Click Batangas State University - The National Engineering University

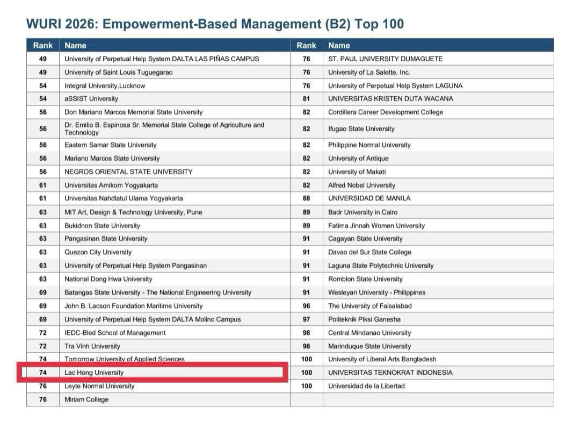(x=158, y=292)
